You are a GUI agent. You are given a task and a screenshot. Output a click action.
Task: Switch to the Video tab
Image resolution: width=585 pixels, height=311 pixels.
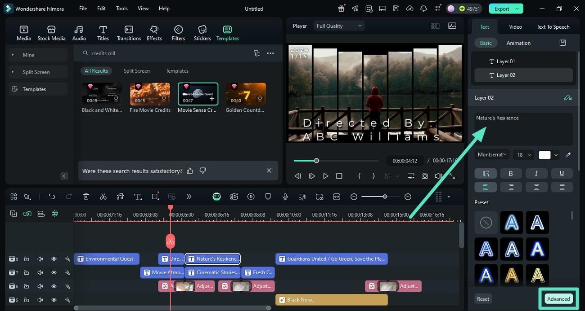(515, 26)
